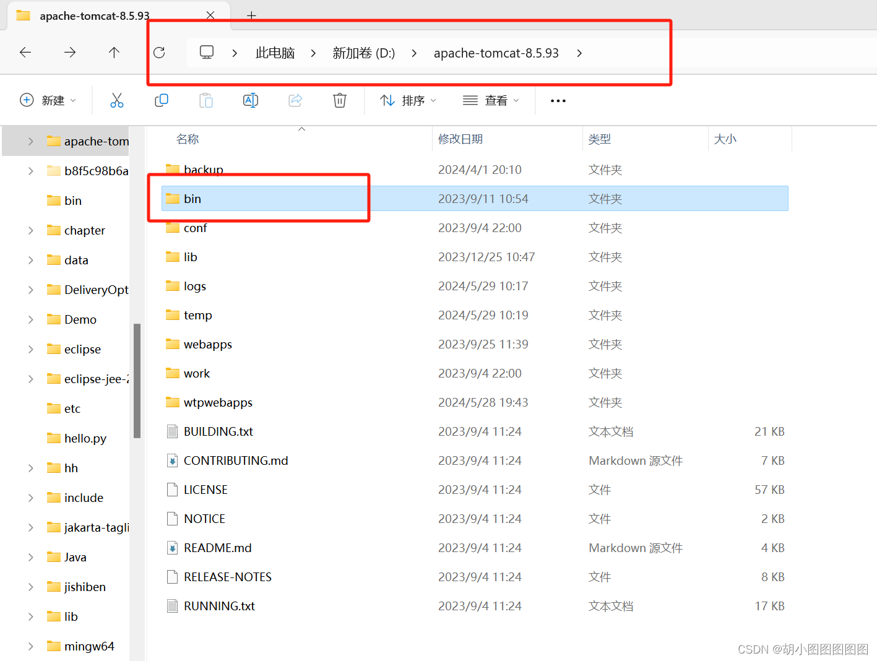Click the Delete trash icon
This screenshot has width=877, height=661.
click(339, 100)
